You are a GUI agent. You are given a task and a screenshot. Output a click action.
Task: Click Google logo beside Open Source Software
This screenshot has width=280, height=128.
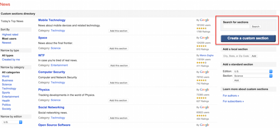click(205, 125)
